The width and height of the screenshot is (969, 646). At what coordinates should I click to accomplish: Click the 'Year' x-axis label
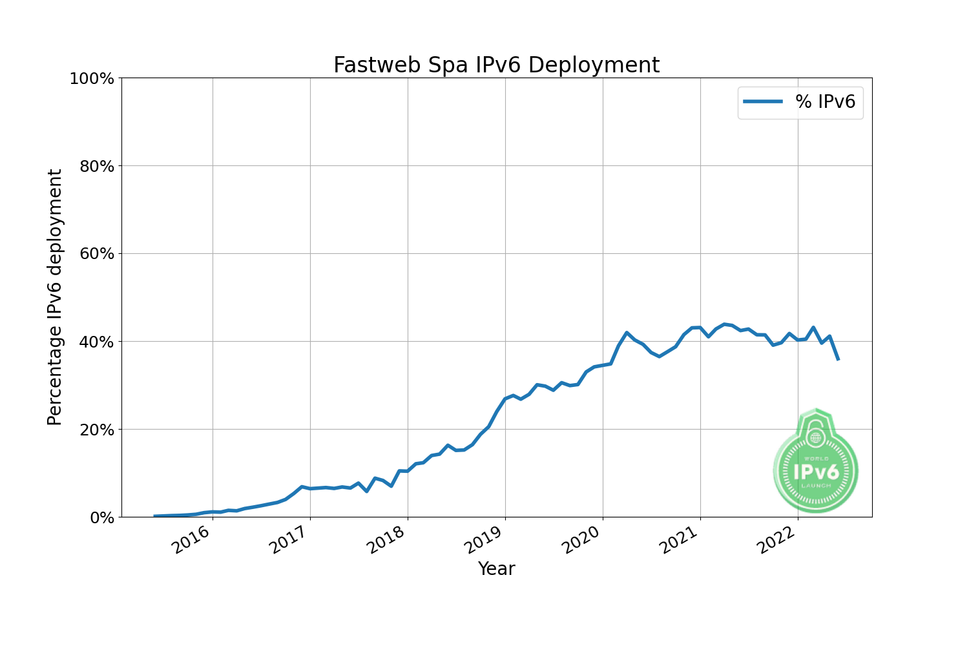pos(496,568)
